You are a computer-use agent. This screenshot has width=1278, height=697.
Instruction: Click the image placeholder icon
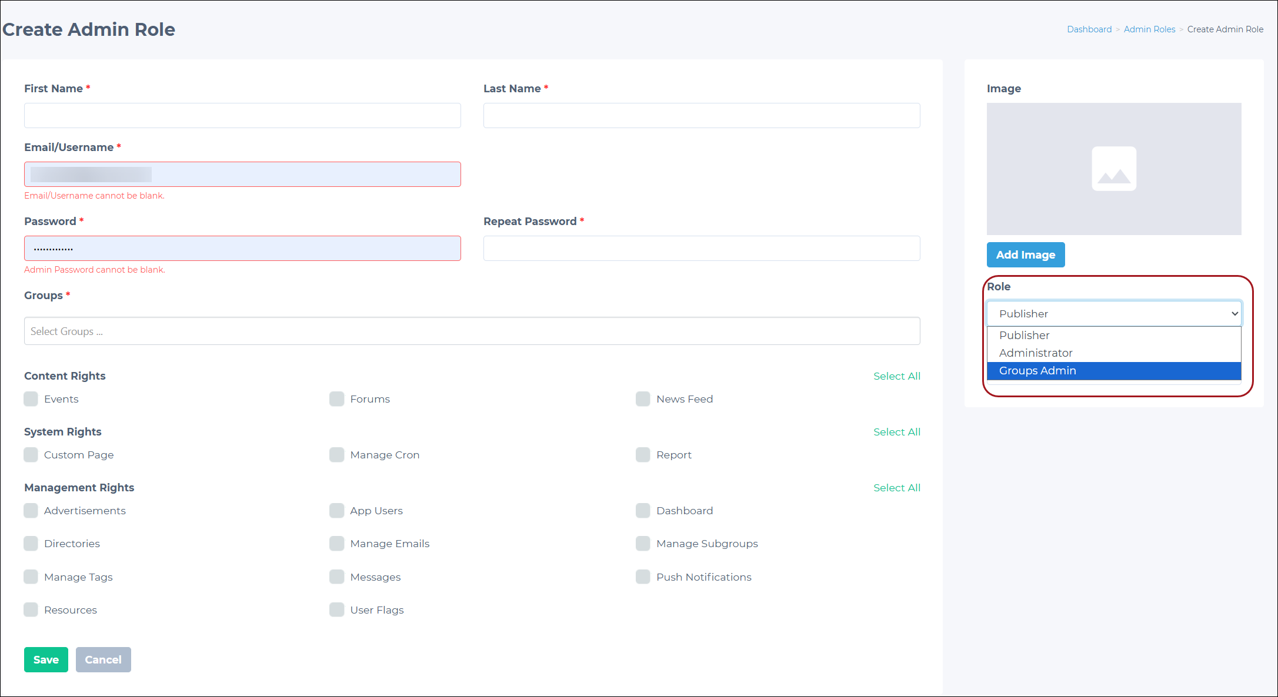[1114, 169]
